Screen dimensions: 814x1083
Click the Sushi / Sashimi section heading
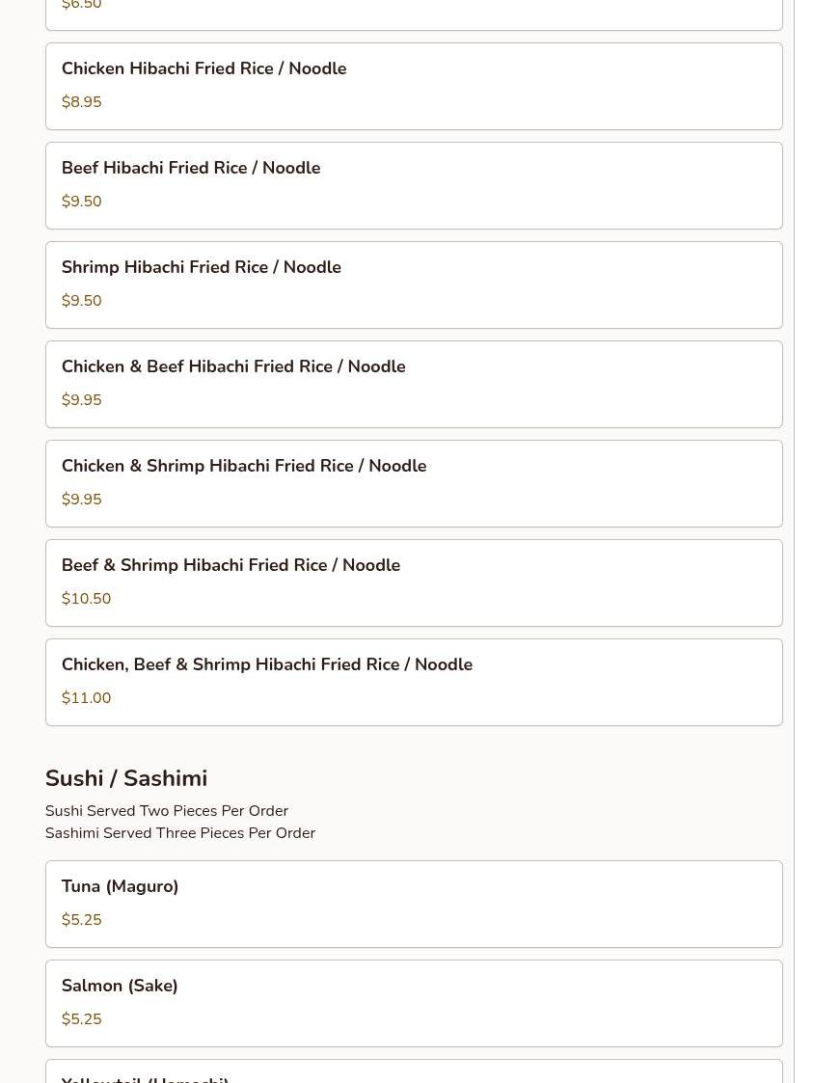tap(126, 778)
